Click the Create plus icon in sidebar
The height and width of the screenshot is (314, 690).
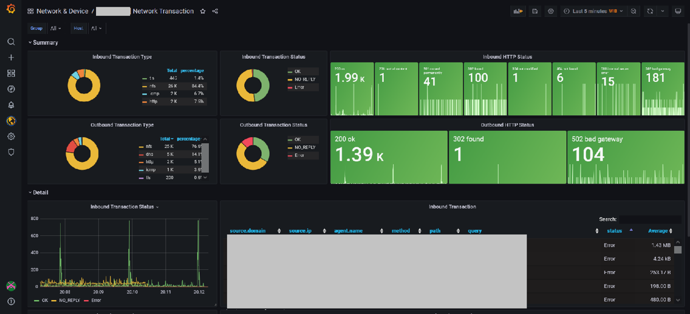(11, 58)
